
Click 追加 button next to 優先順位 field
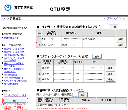tap(83, 94)
